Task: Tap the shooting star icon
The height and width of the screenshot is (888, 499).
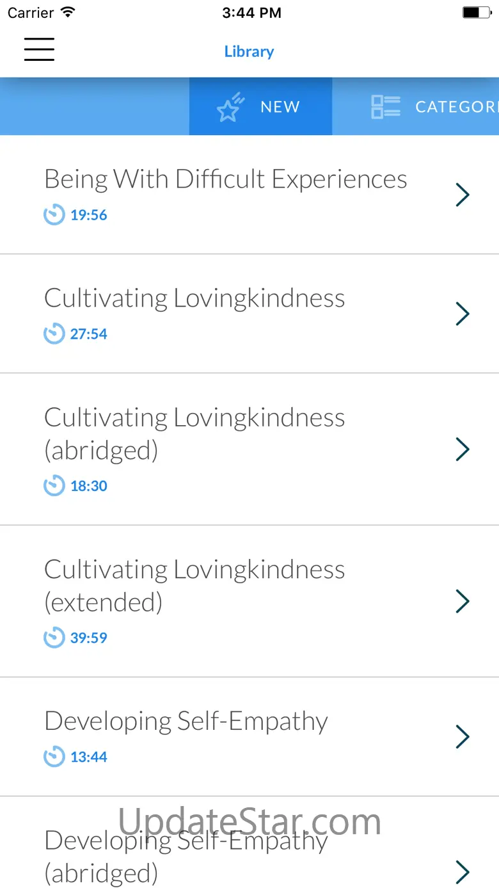Action: pyautogui.click(x=230, y=107)
